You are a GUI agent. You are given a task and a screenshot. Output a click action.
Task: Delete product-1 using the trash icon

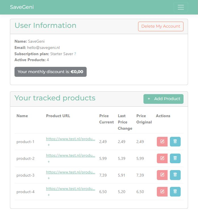[175, 142]
